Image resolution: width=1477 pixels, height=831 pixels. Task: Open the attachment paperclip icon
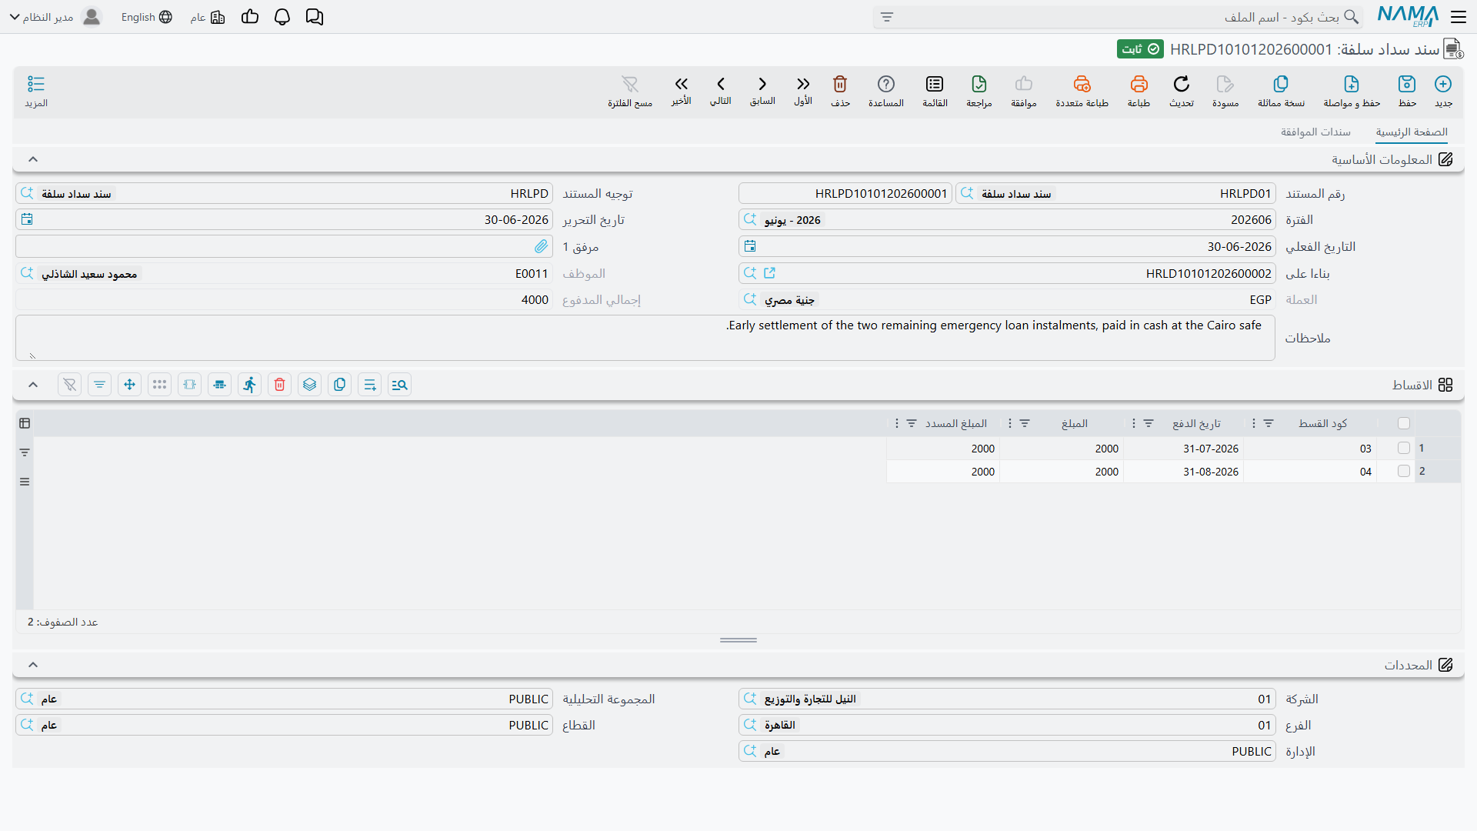coord(541,246)
